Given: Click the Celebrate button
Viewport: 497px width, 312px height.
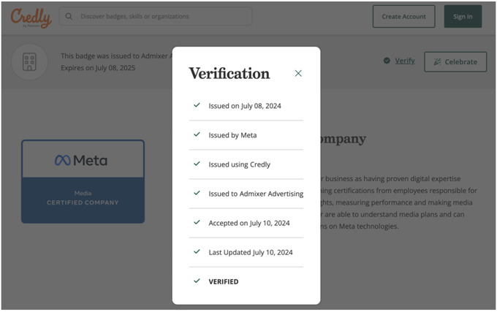Looking at the screenshot, I should (x=455, y=62).
